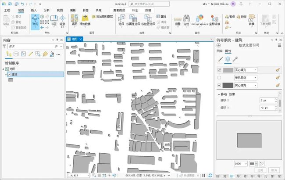Refresh the map view
The image size is (285, 180).
(210, 176)
